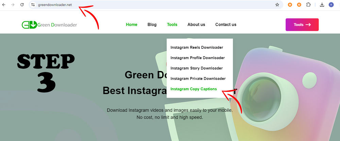Select Instagram Reels Downloader
340x141 pixels.
click(x=197, y=47)
